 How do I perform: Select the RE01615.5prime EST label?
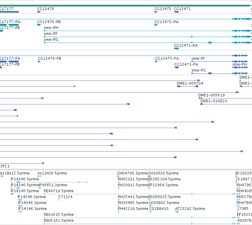pyautogui.click(x=59, y=215)
